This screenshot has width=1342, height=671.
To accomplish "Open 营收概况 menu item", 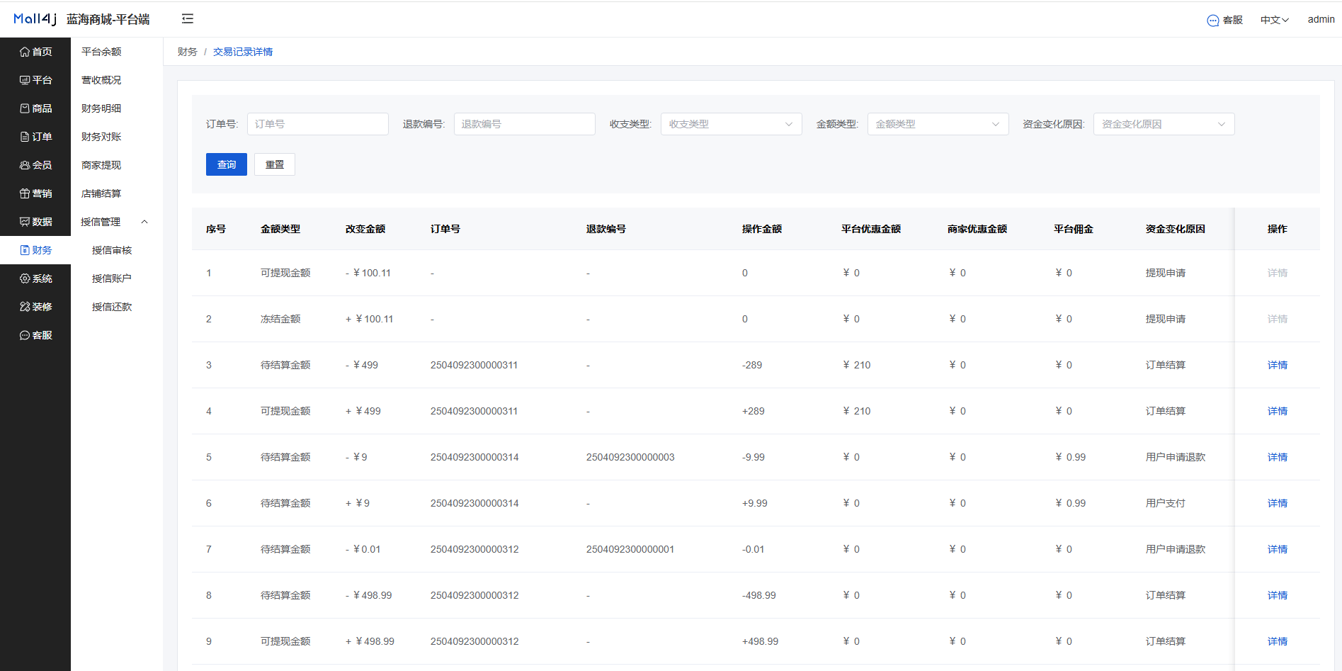I will tap(101, 80).
